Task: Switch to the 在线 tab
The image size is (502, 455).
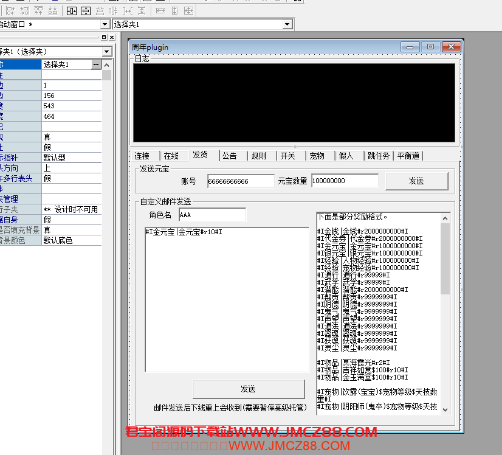Action: 171,156
